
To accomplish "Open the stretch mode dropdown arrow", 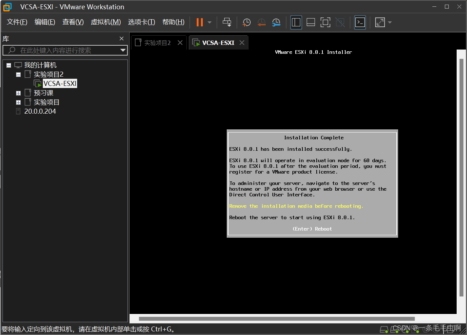I will (390, 22).
